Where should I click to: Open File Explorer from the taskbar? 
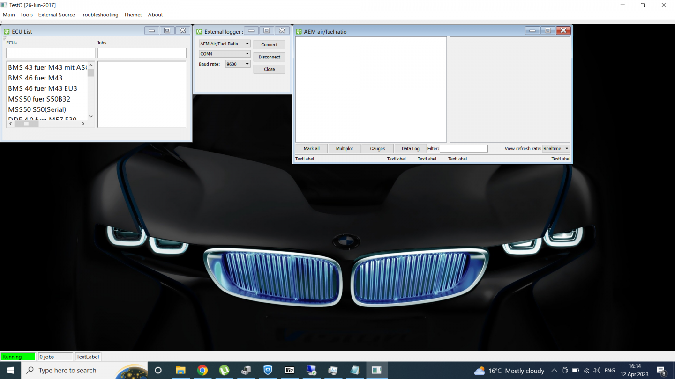click(180, 370)
